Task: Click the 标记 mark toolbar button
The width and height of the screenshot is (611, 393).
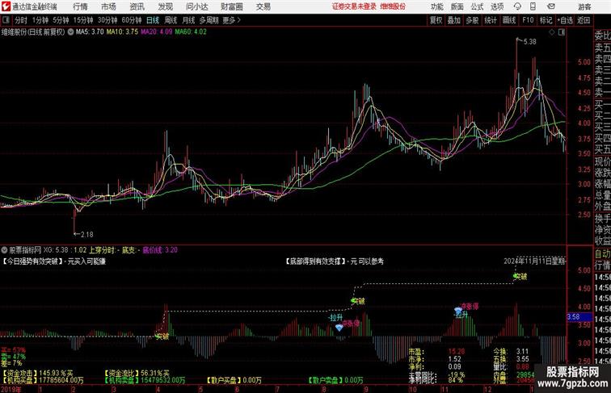Action: 546,20
